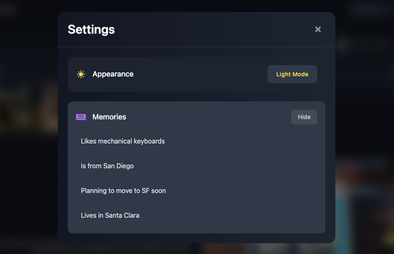This screenshot has height=254, width=394.
Task: Click the purple memory chip icon
Action: tap(81, 117)
